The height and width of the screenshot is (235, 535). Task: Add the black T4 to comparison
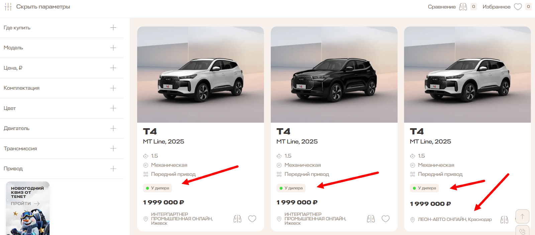tap(371, 219)
